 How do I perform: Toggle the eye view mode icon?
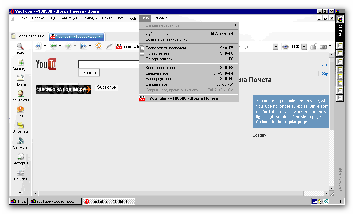click(285, 47)
